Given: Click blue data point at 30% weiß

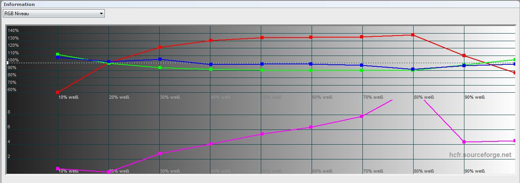Looking at the screenshot, I should coord(160,59).
